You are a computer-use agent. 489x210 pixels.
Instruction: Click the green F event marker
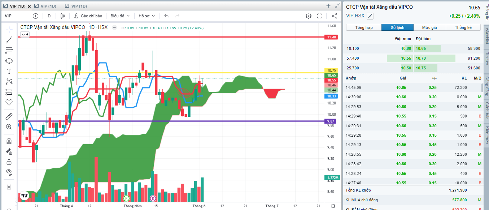(126, 198)
